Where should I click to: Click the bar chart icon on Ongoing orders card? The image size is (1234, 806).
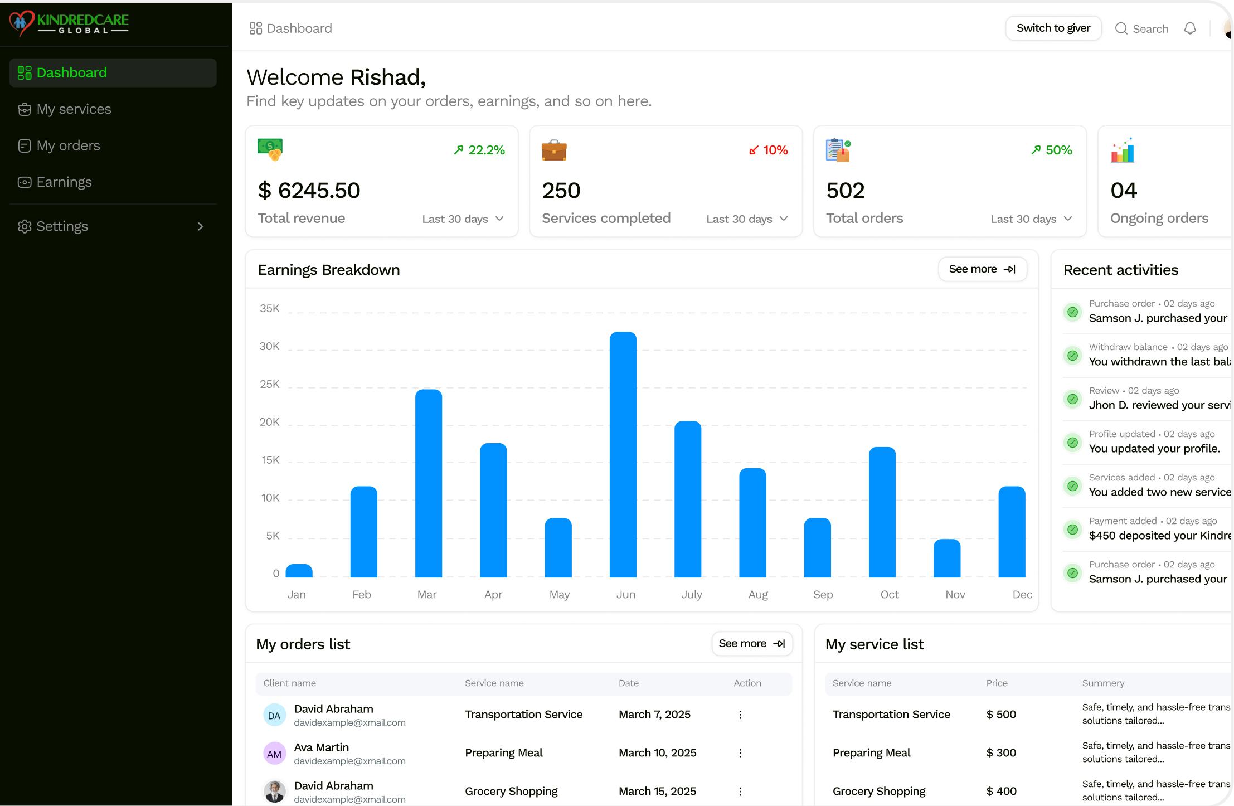[1123, 150]
